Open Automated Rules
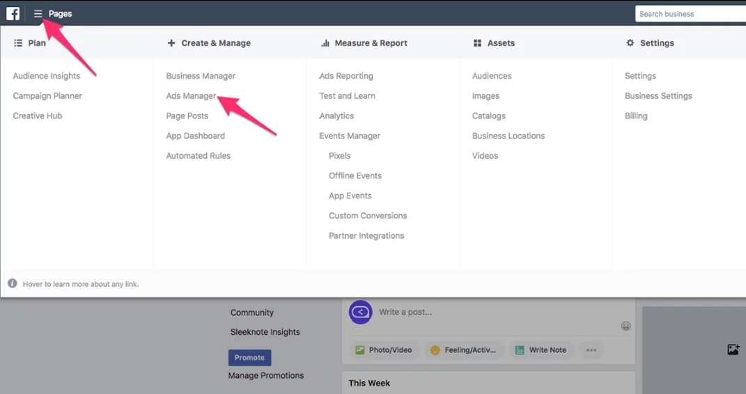The height and width of the screenshot is (394, 746). coord(199,156)
